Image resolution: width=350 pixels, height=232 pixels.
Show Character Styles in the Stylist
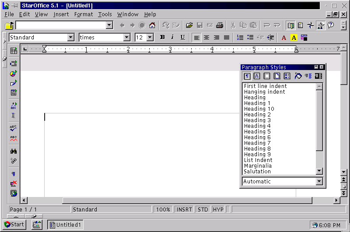tap(257, 76)
